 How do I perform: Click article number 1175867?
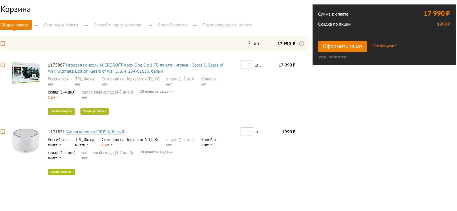pyautogui.click(x=56, y=65)
